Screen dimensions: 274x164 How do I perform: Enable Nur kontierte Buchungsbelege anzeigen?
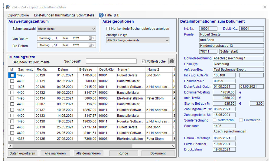(x=108, y=29)
